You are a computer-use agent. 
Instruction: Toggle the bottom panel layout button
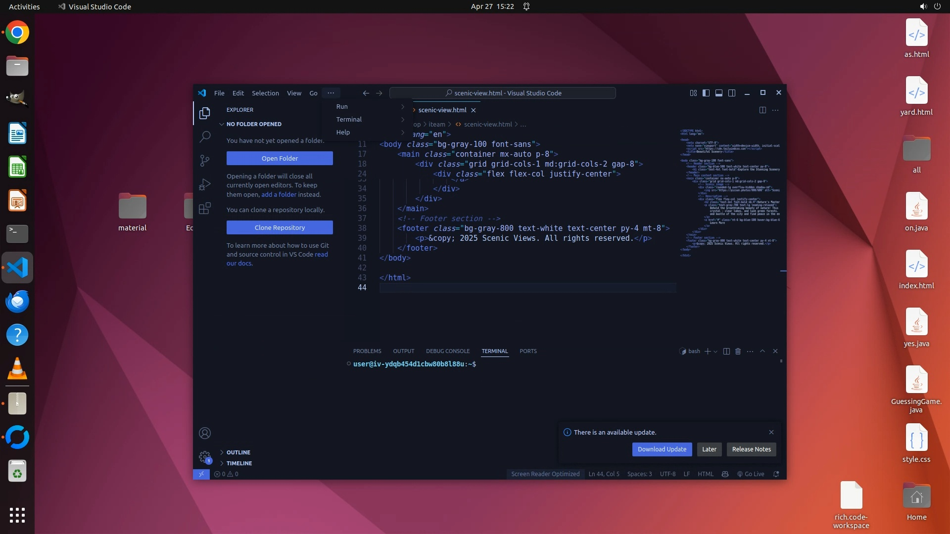[719, 93]
